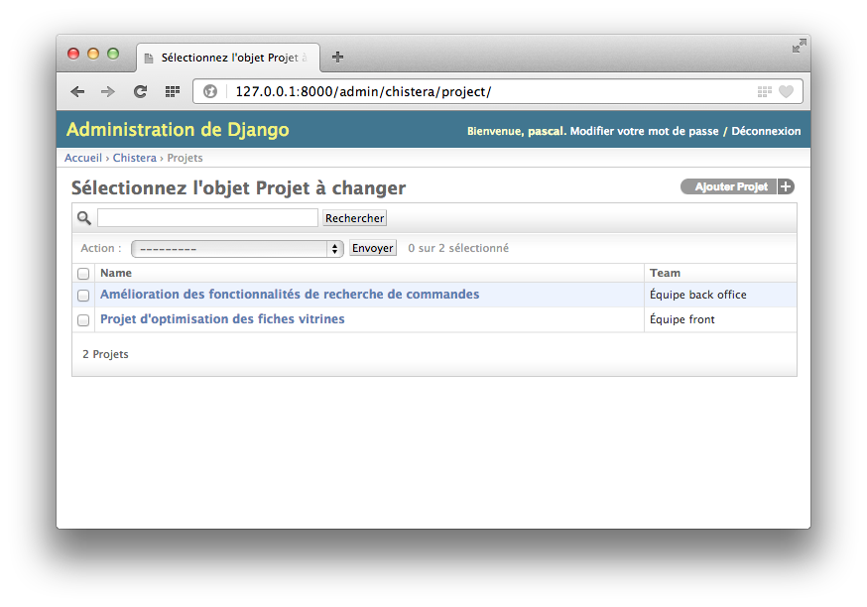Tick the select-all checkbox in the table header
Image resolution: width=867 pixels, height=607 pixels.
[83, 273]
